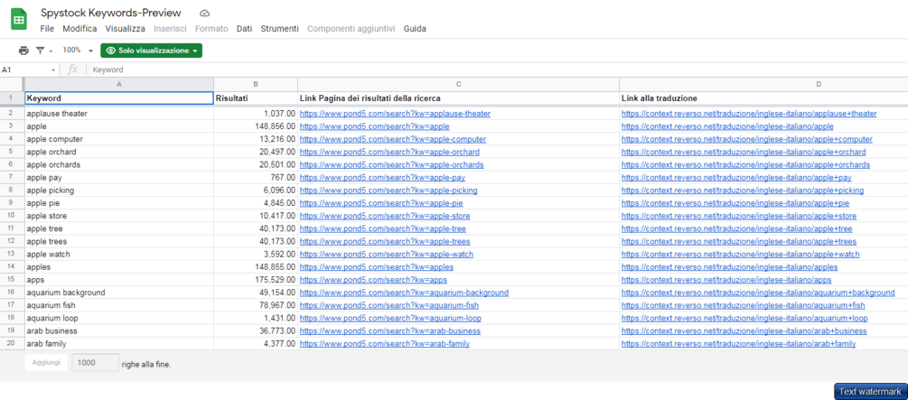
Task: Open the Inserisci menu
Action: click(170, 28)
